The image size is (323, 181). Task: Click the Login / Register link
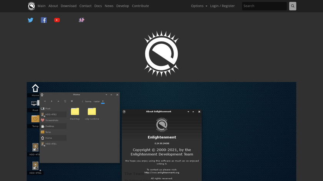[x=222, y=6]
